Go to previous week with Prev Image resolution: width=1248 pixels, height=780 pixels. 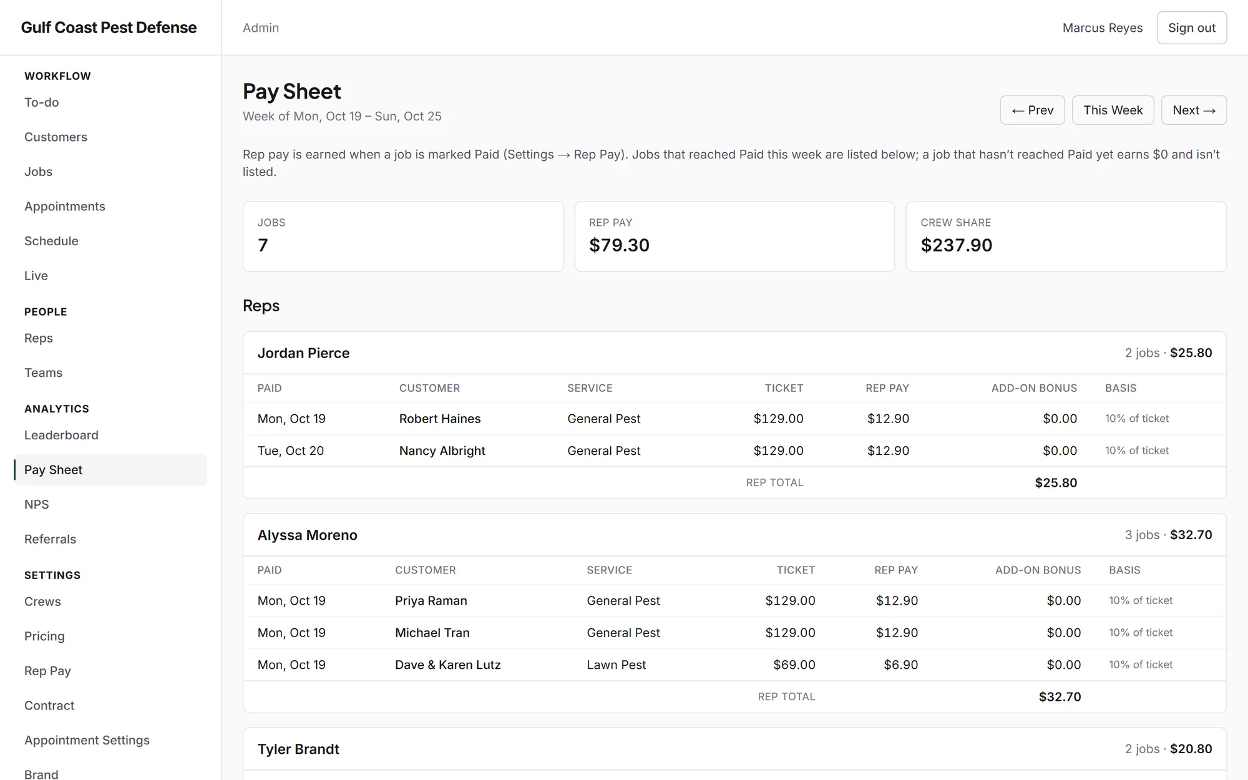pos(1032,110)
